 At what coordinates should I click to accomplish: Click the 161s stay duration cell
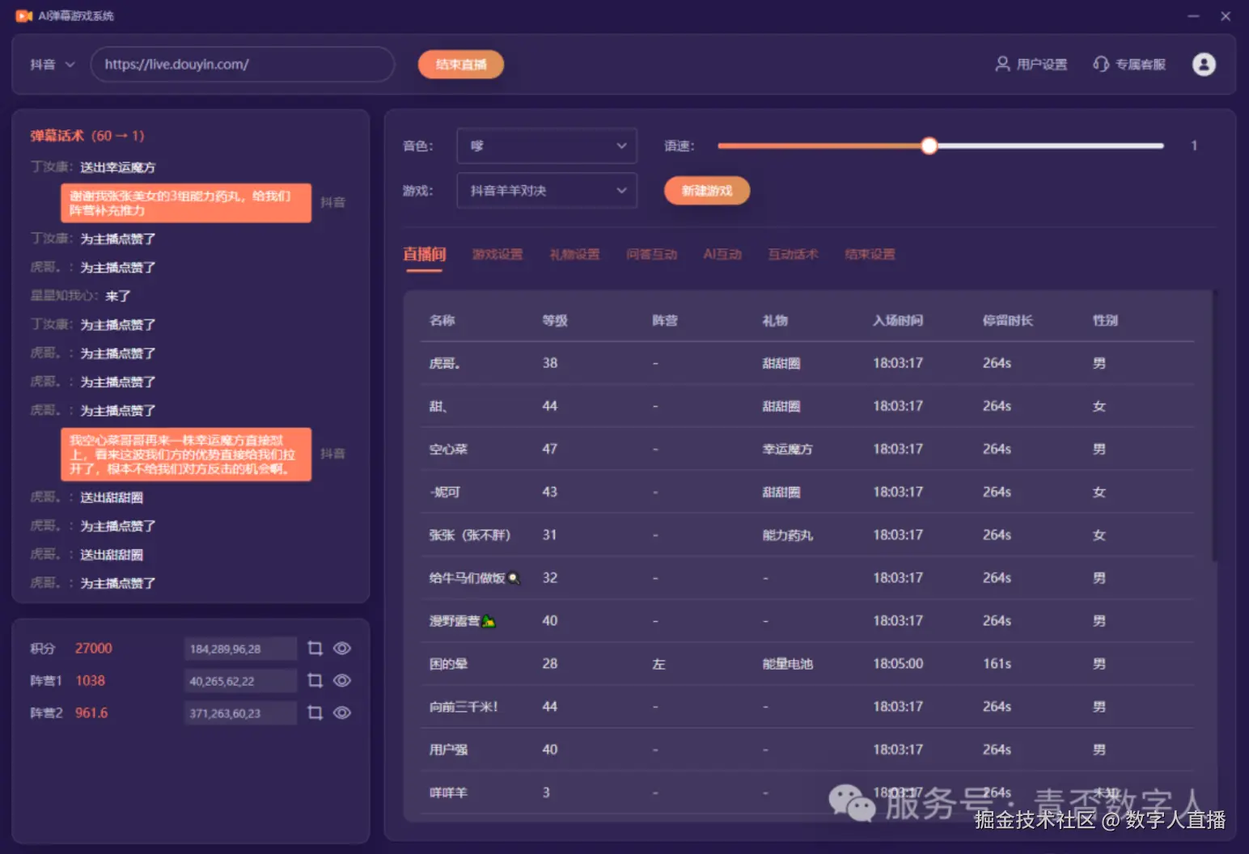point(997,663)
